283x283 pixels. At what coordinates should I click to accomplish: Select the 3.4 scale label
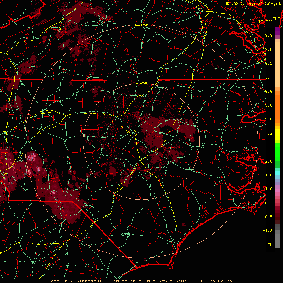(x=269, y=147)
